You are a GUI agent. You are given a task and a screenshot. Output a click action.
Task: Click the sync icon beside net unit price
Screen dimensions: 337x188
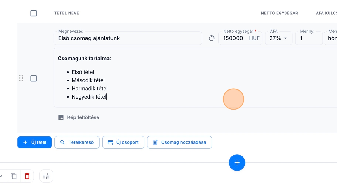212,38
